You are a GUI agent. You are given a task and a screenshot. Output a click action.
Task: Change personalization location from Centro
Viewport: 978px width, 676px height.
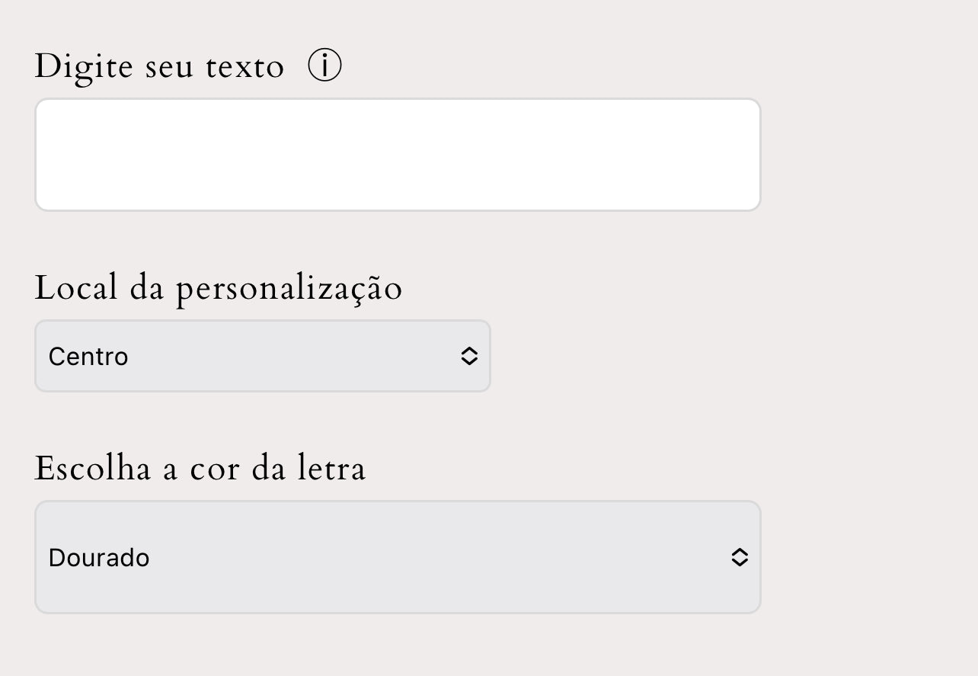click(x=263, y=356)
